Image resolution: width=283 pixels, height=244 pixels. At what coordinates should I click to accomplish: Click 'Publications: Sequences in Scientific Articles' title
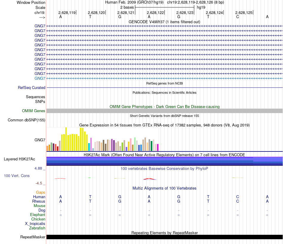[x=164, y=93]
